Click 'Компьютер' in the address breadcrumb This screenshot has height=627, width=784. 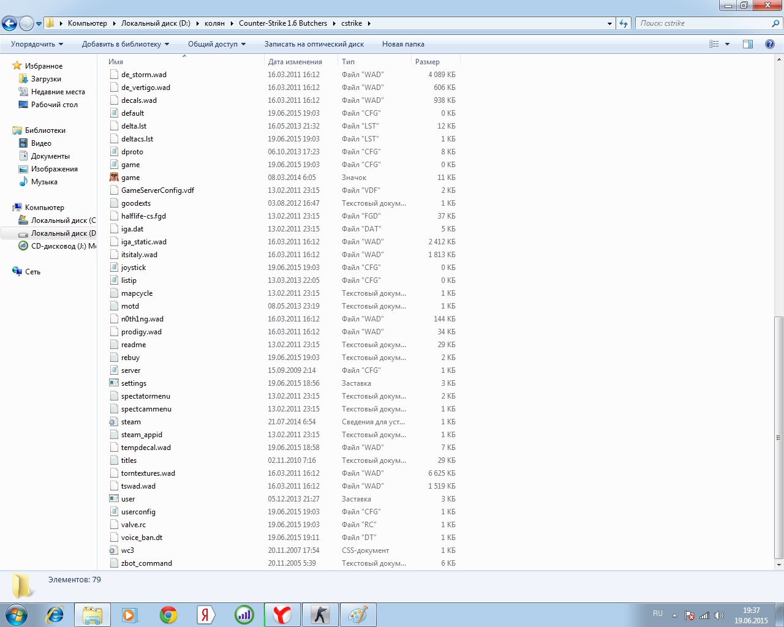pos(87,23)
